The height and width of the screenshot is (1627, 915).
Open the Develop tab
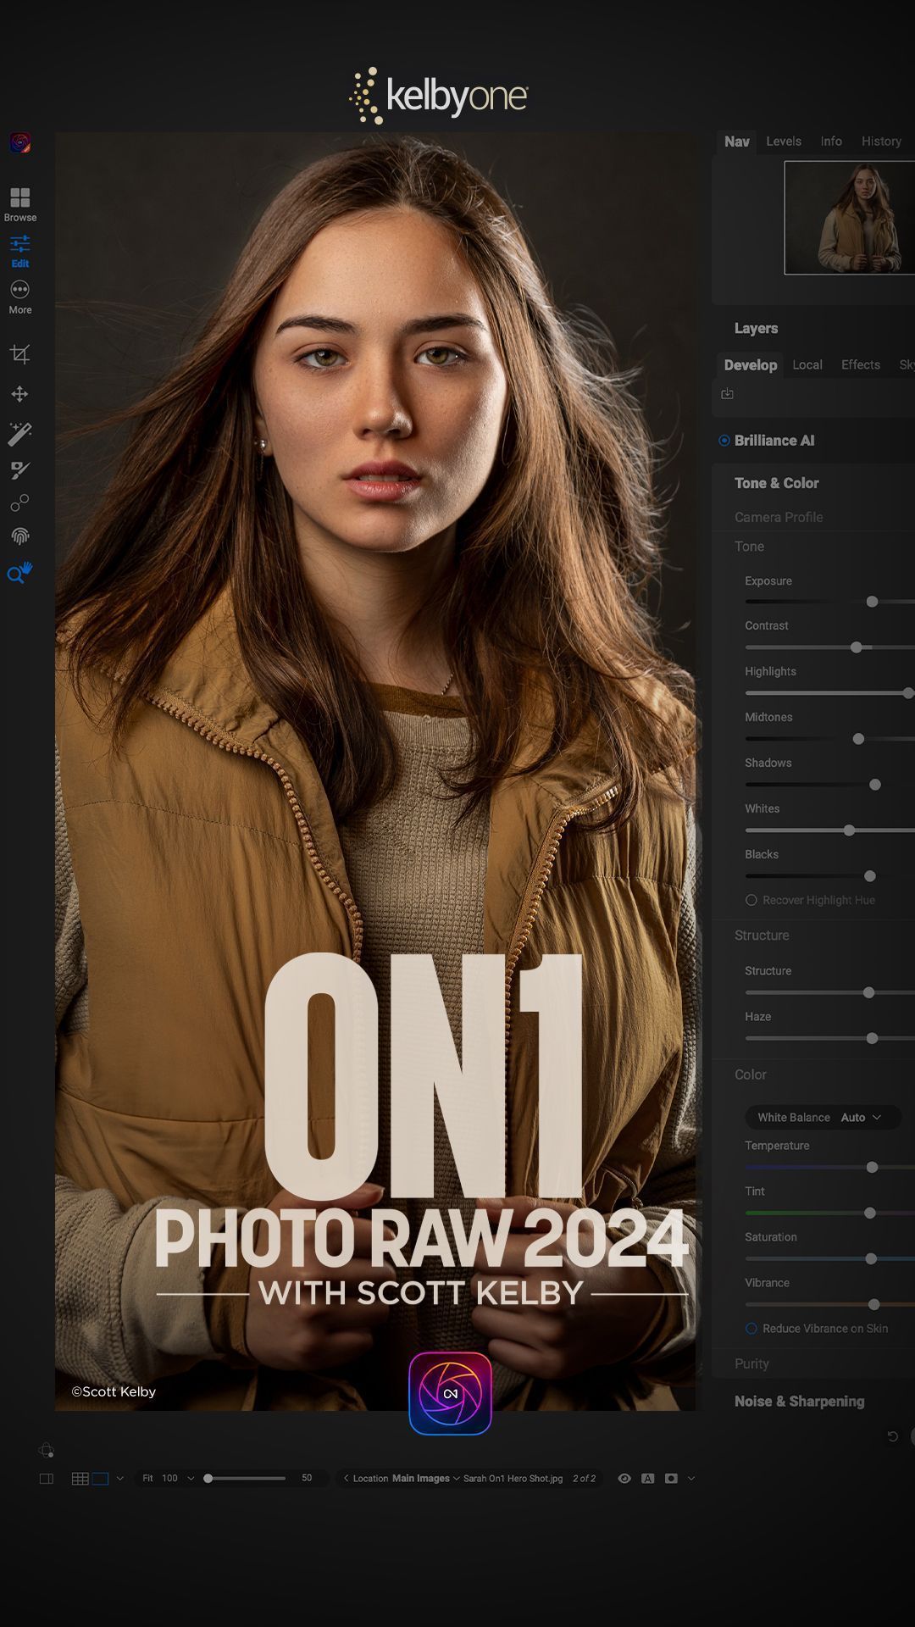[750, 365]
